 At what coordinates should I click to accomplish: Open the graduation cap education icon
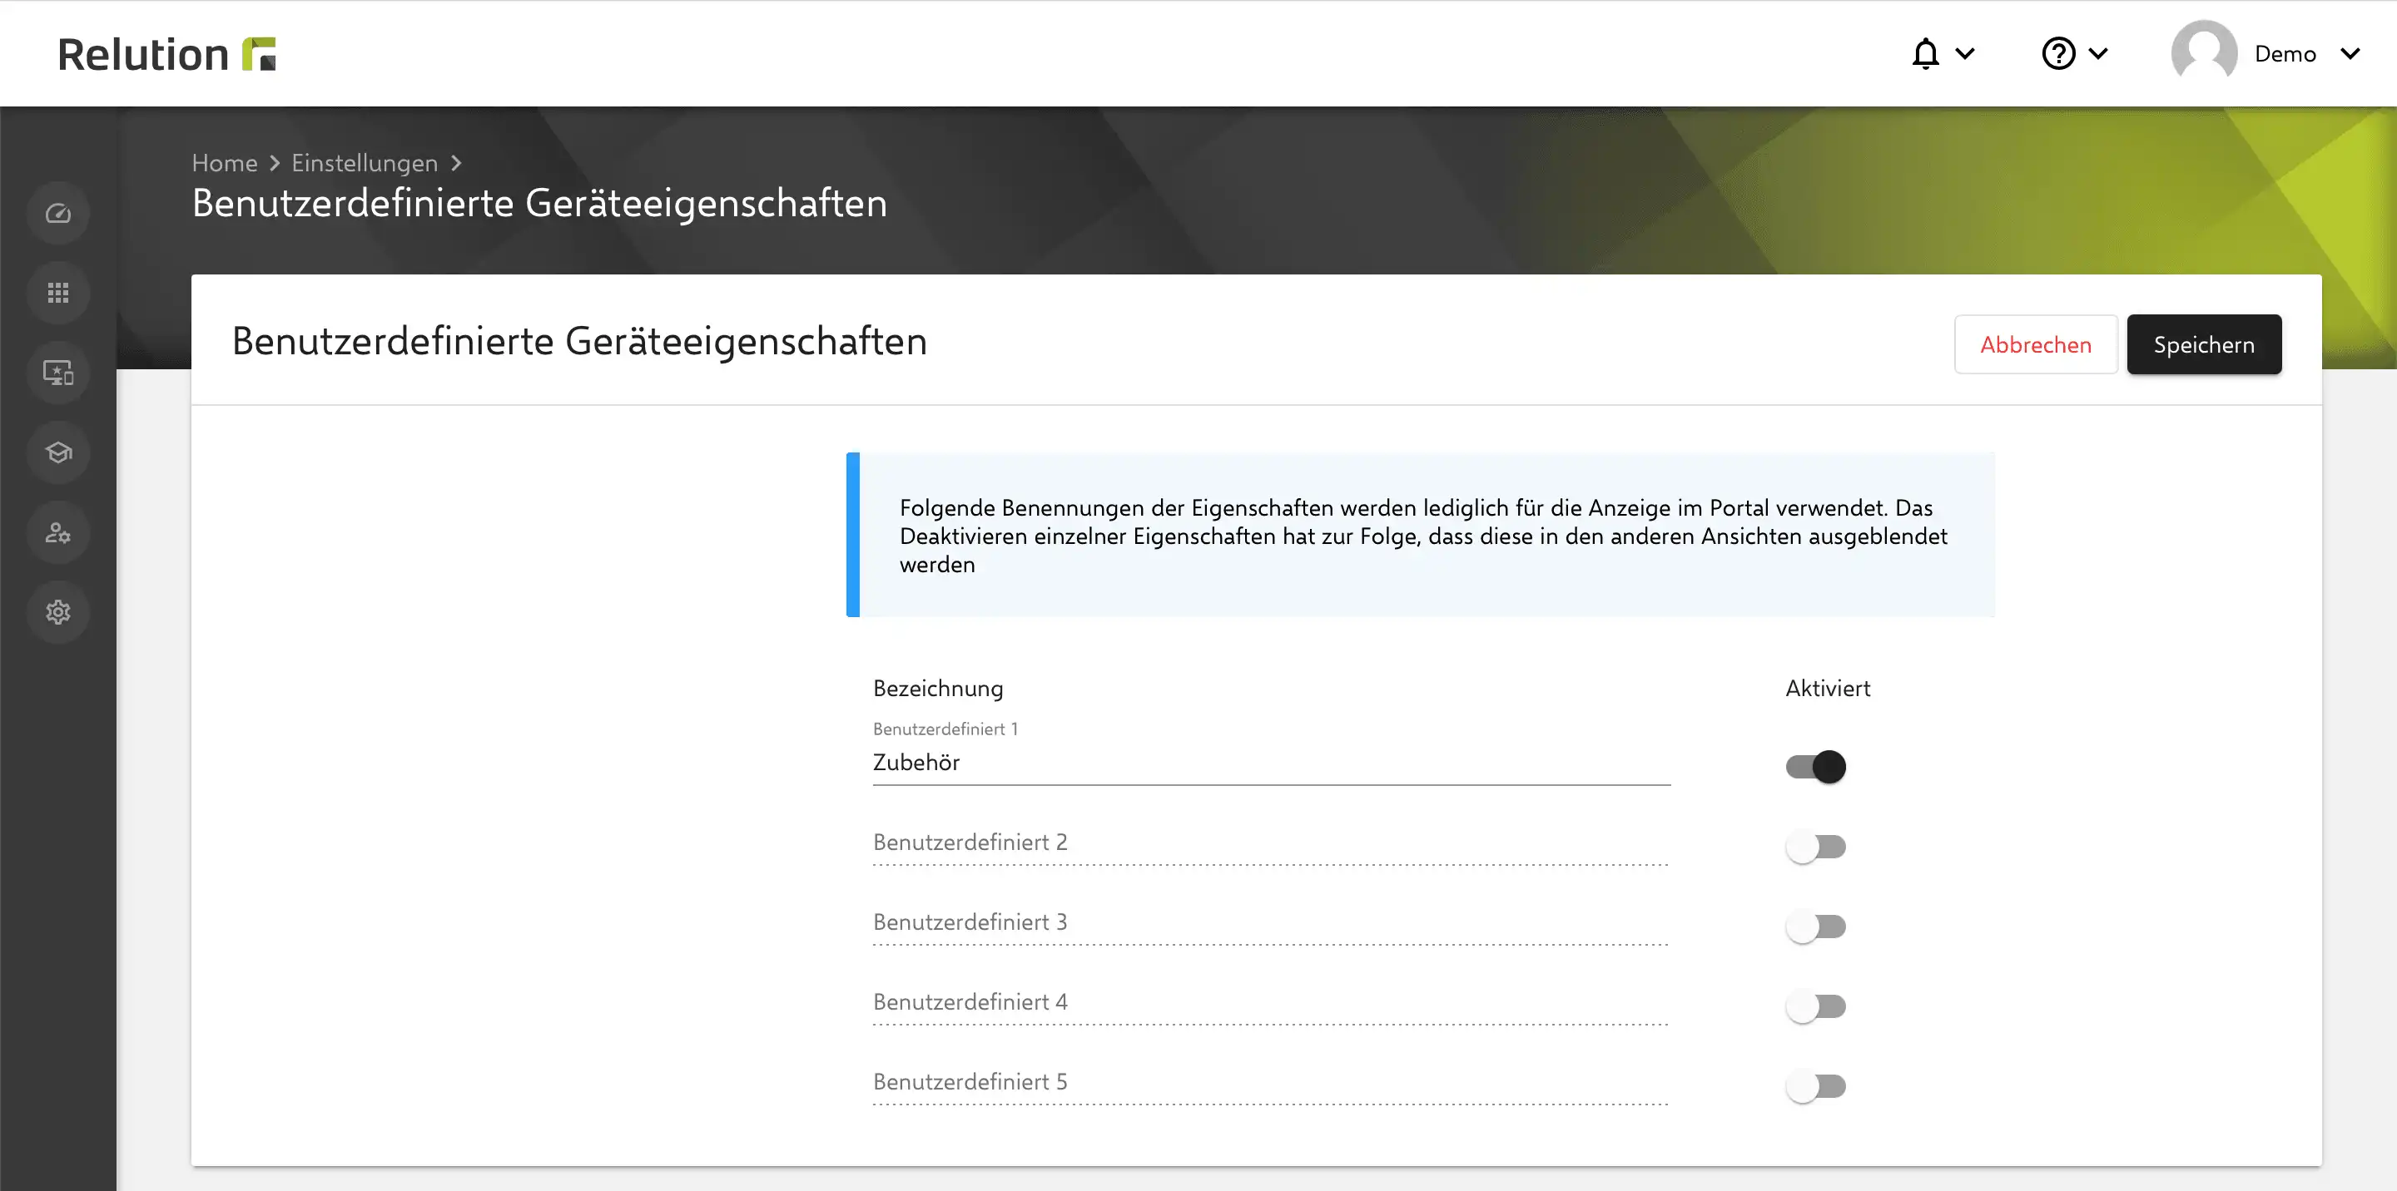[x=57, y=452]
